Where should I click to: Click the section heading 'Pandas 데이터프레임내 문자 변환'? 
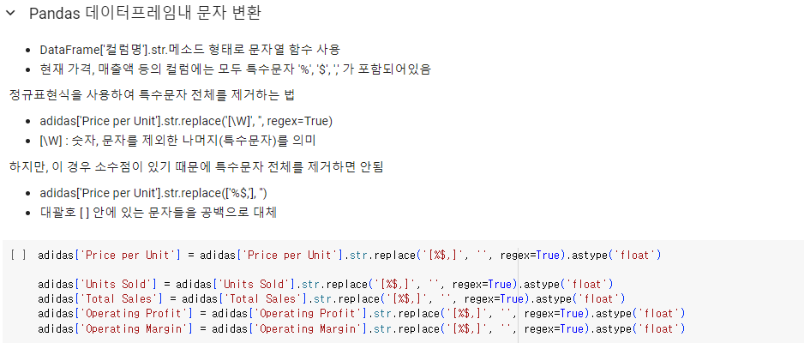tap(145, 14)
